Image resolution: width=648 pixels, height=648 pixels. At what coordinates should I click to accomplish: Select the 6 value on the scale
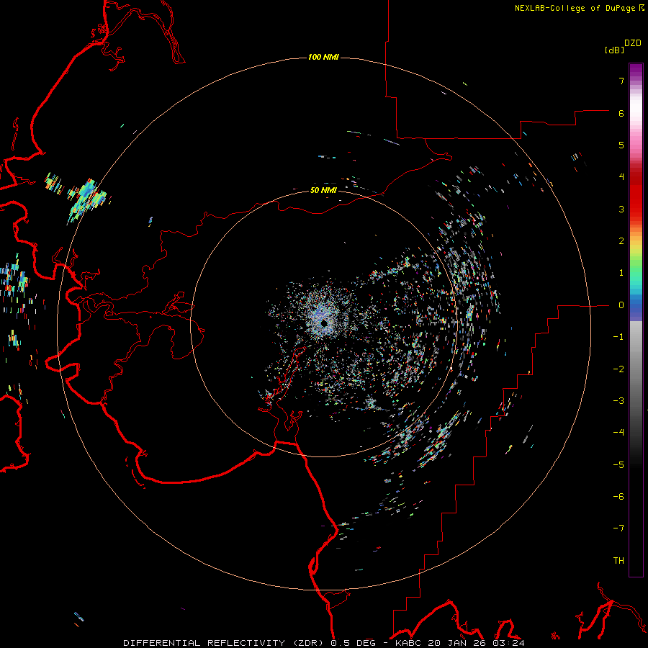[621, 113]
